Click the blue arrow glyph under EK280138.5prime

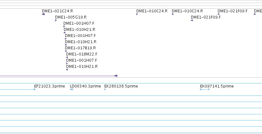[x=105, y=89]
